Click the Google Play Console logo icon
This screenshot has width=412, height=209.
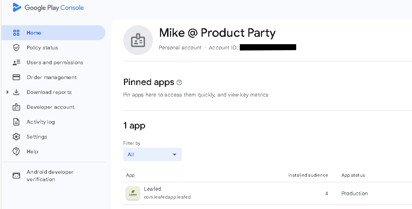pos(17,7)
